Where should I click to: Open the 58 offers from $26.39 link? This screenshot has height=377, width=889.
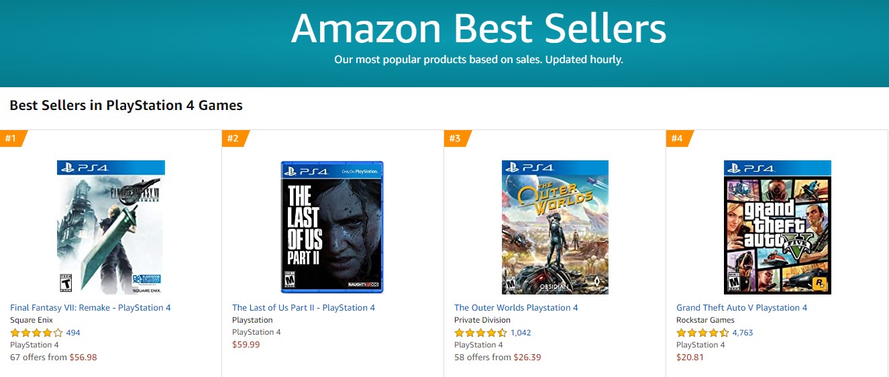497,358
